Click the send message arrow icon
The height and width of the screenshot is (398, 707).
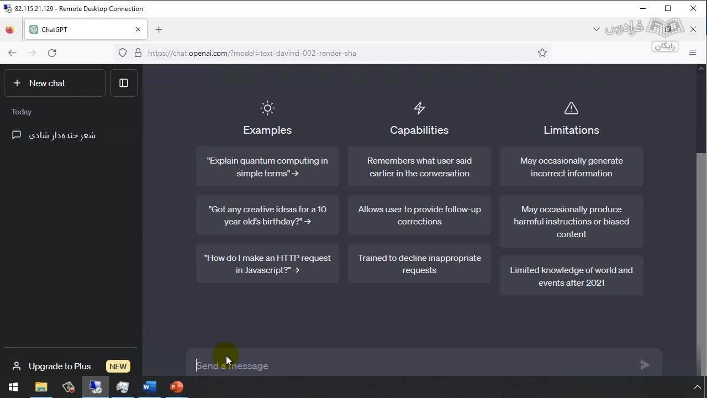click(x=645, y=365)
